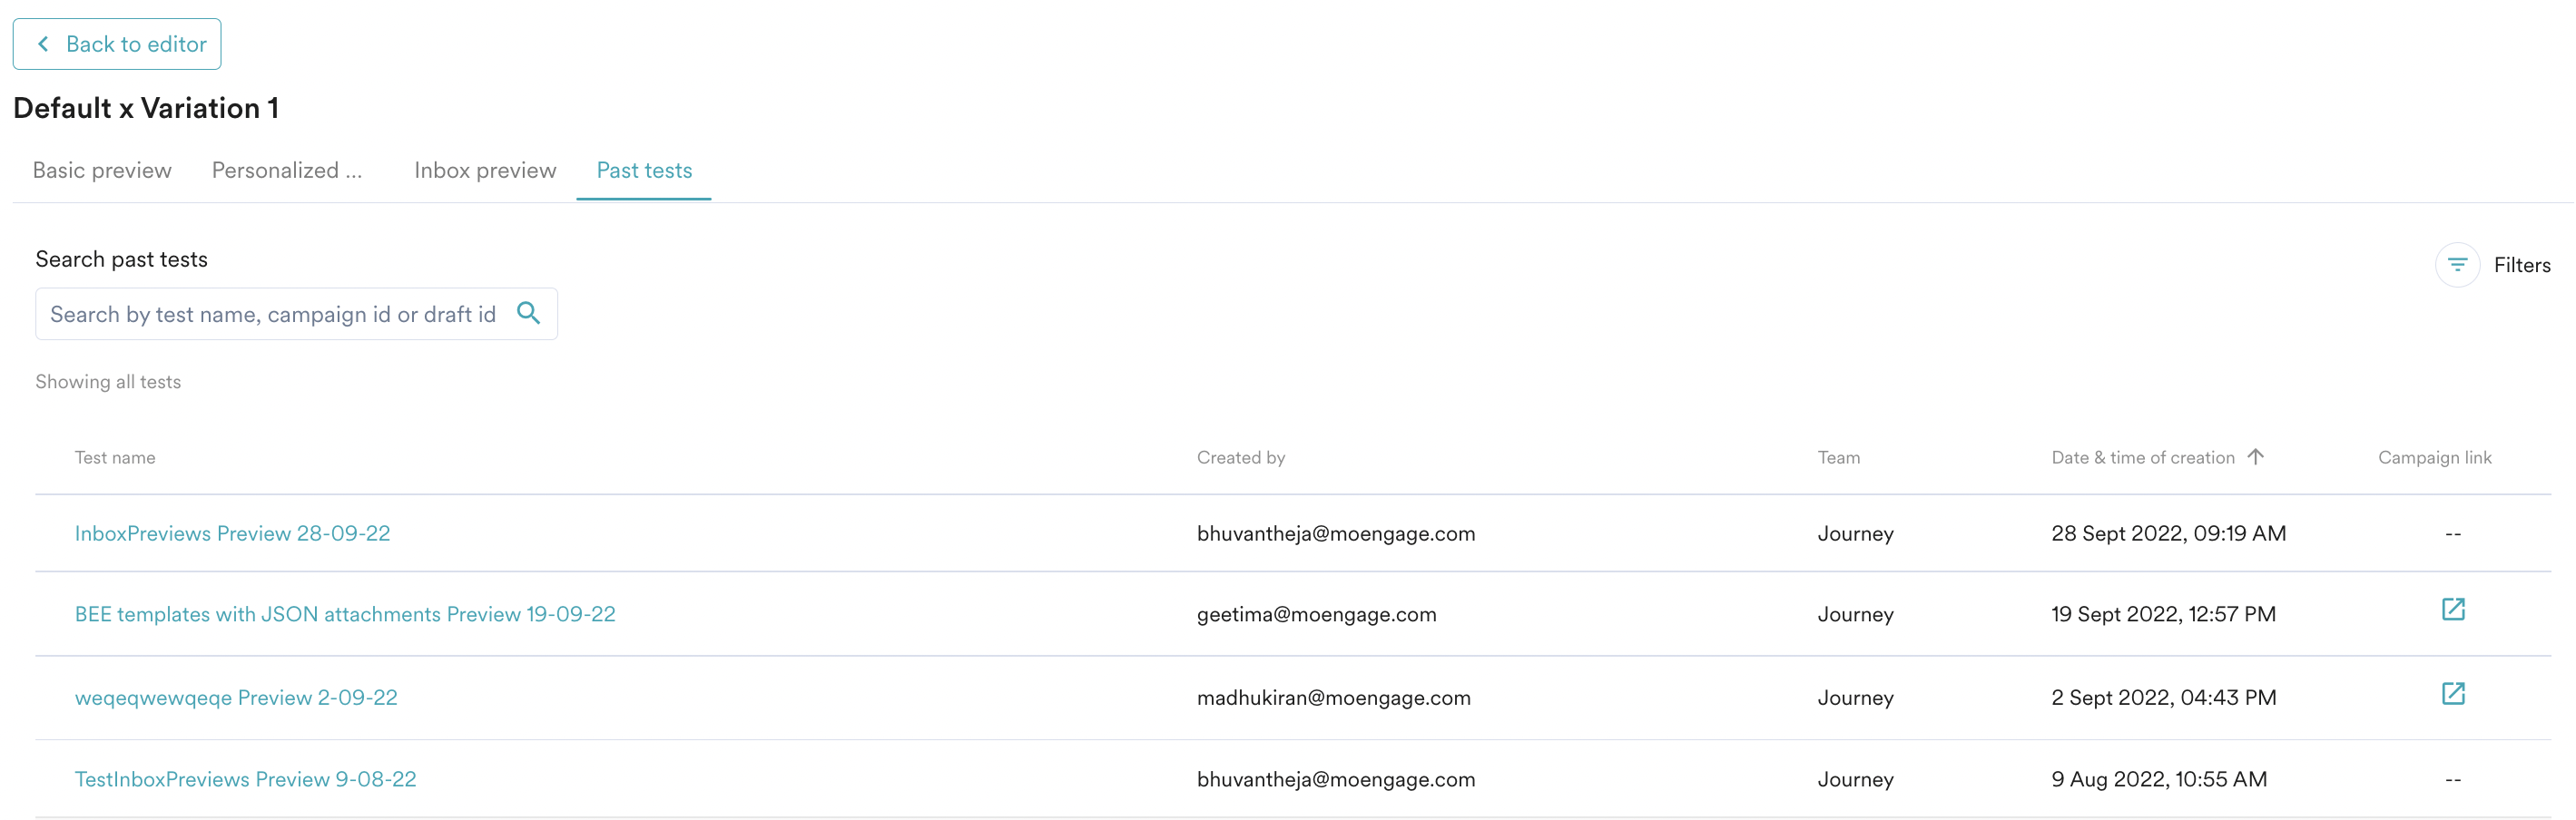Image resolution: width=2576 pixels, height=820 pixels.
Task: Select the Past tests tab
Action: (x=644, y=171)
